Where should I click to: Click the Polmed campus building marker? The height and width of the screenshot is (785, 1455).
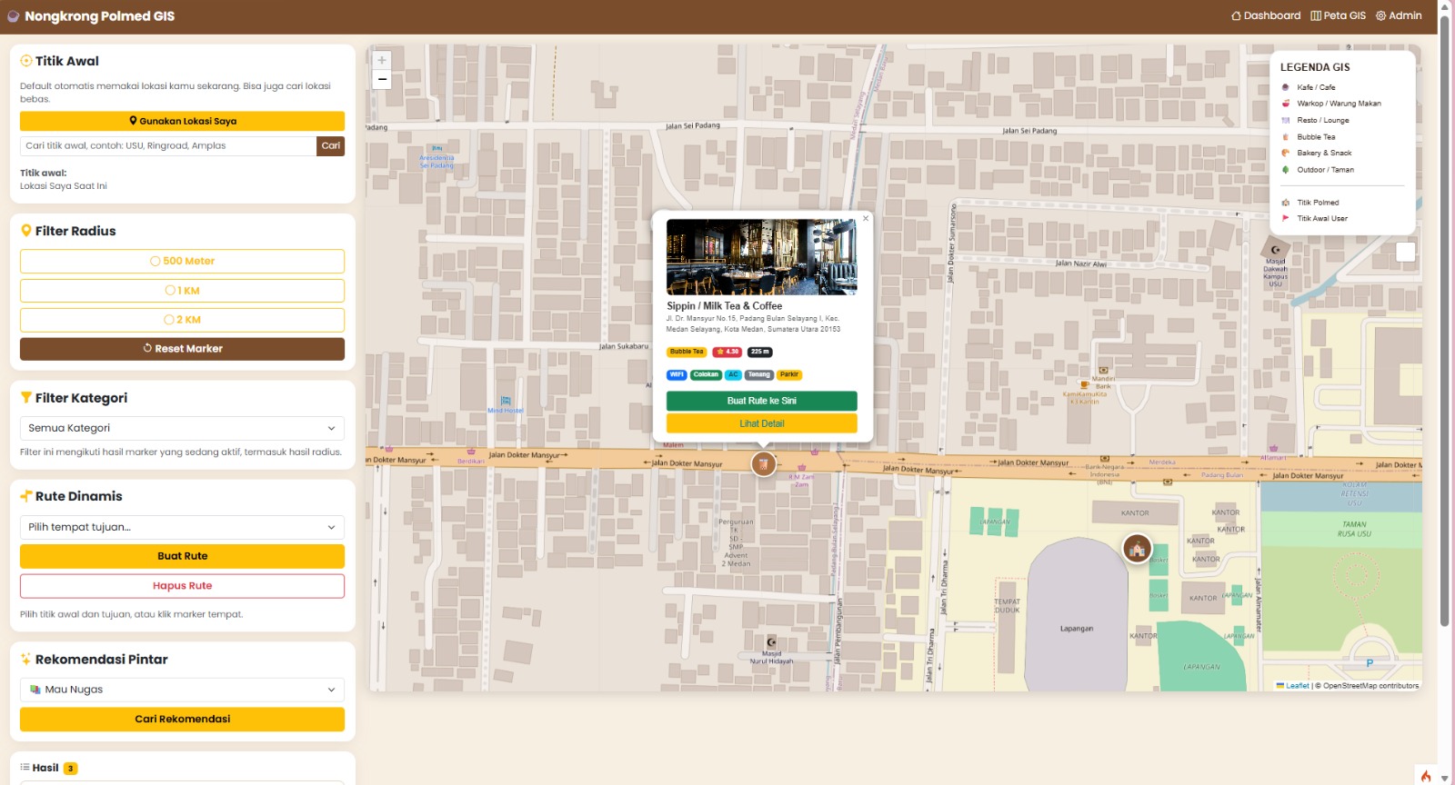[1137, 548]
